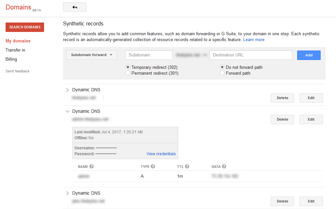336x209 pixels.
Task: Expand the last Dynamic DNS record
Action: tap(68, 193)
